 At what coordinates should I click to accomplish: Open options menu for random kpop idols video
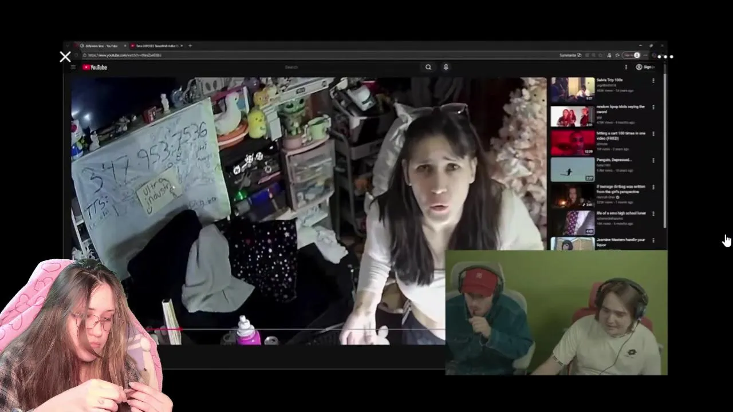653,108
